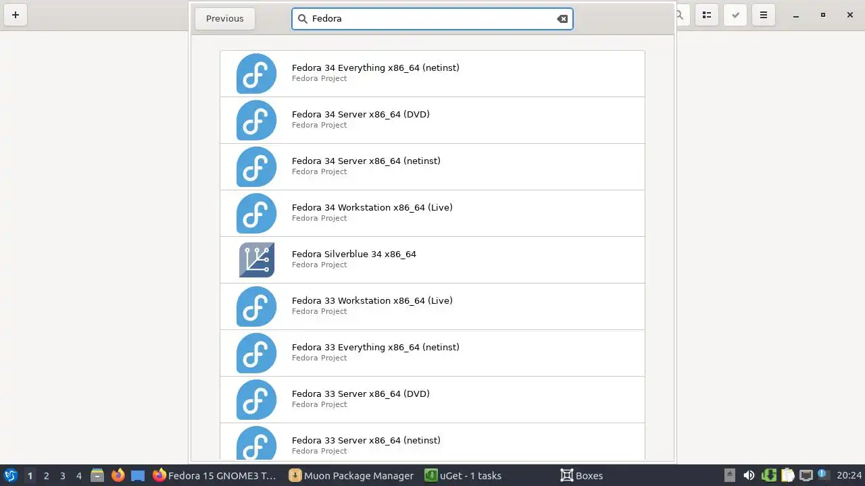The image size is (865, 486).
Task: Switch to workspace 1
Action: 30,476
